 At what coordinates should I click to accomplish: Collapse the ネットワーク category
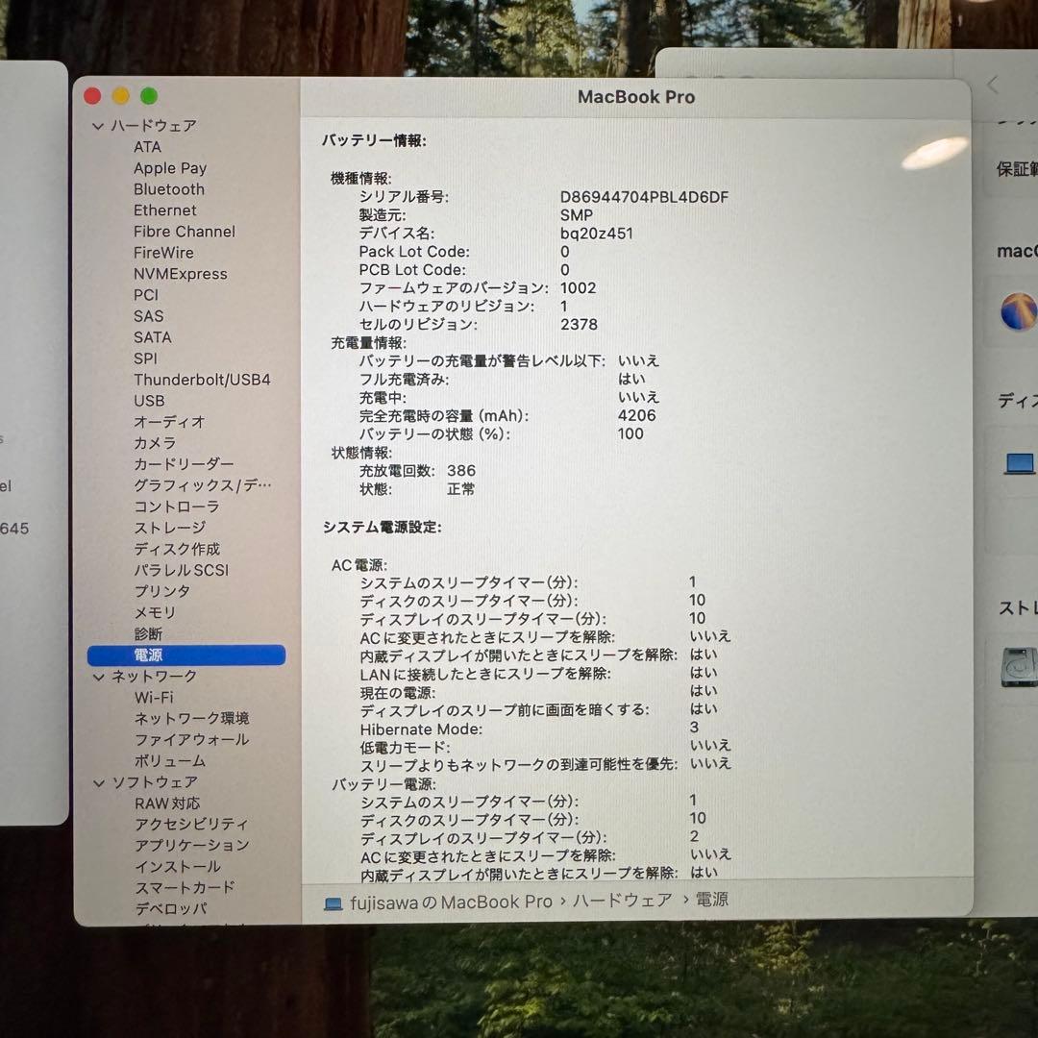coord(99,676)
